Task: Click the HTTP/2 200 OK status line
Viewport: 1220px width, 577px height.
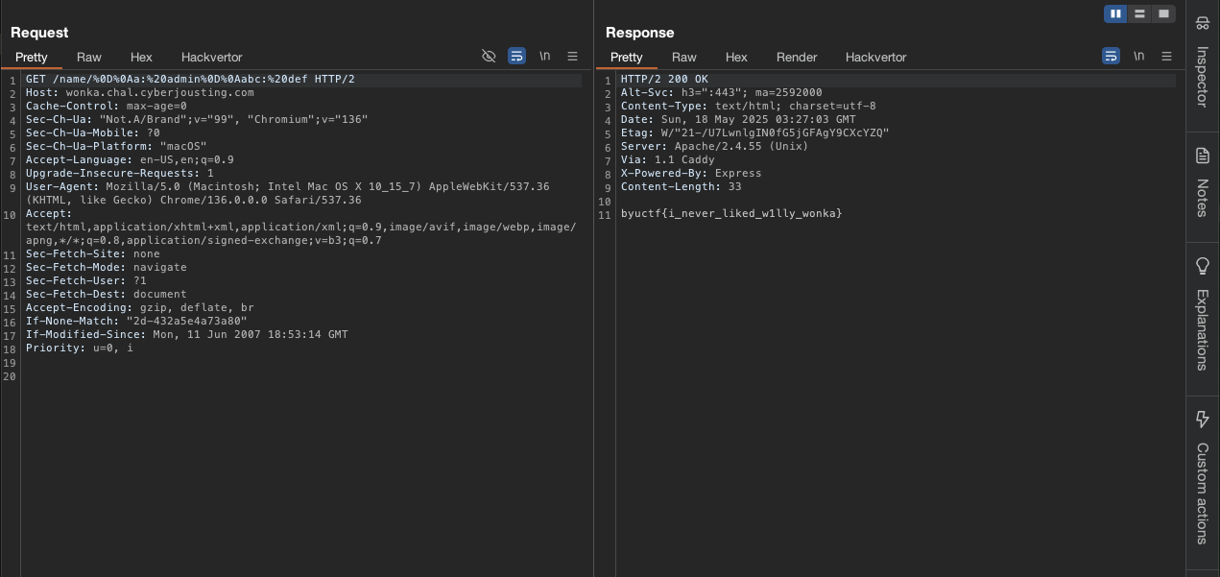Action: pos(664,80)
